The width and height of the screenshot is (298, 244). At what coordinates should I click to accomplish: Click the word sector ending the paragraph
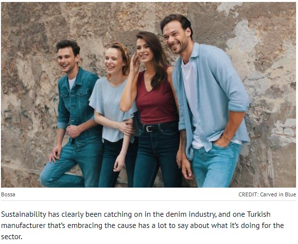(x=12, y=237)
